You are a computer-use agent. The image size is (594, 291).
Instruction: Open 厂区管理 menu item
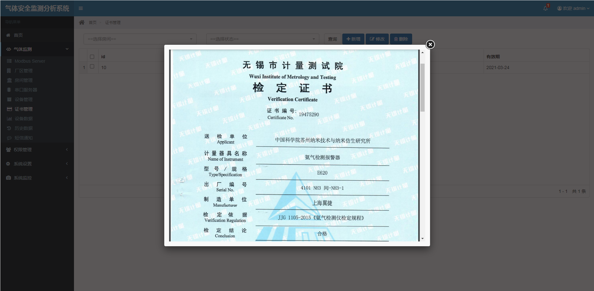tap(24, 71)
